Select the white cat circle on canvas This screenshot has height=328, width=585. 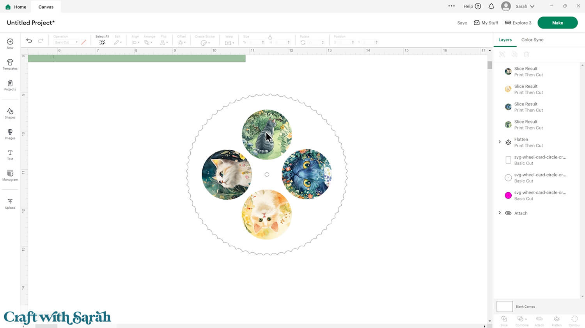coord(227,174)
